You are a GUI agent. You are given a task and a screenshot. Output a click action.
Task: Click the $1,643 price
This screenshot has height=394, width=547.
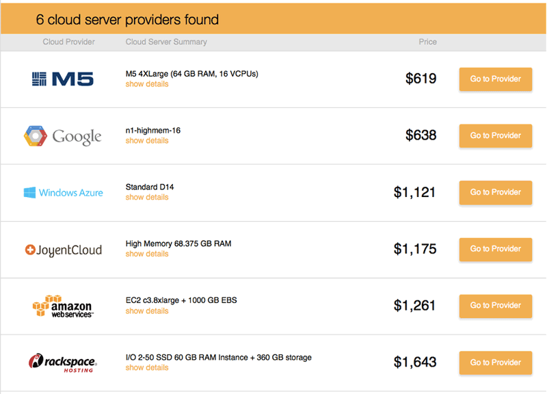(415, 362)
